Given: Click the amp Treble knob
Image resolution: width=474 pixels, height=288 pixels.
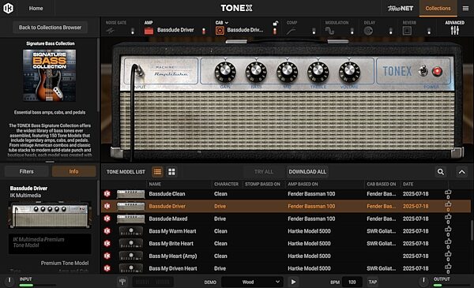Looking at the screenshot, I should click(318, 72).
